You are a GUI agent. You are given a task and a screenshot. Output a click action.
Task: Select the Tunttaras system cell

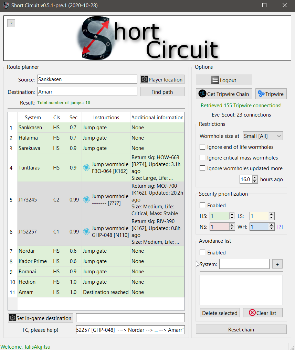pos(33,167)
